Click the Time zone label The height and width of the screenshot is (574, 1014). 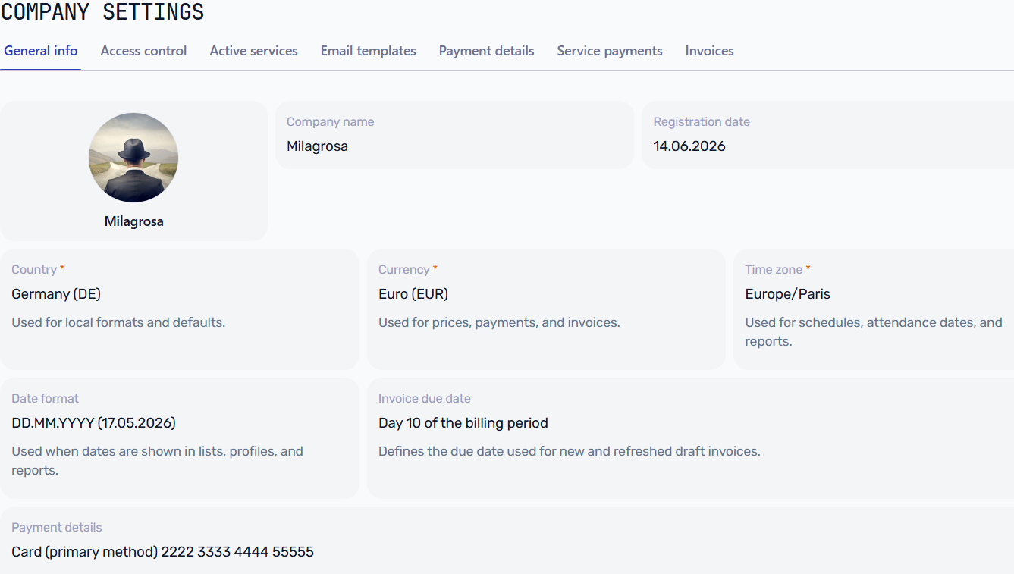click(x=774, y=270)
